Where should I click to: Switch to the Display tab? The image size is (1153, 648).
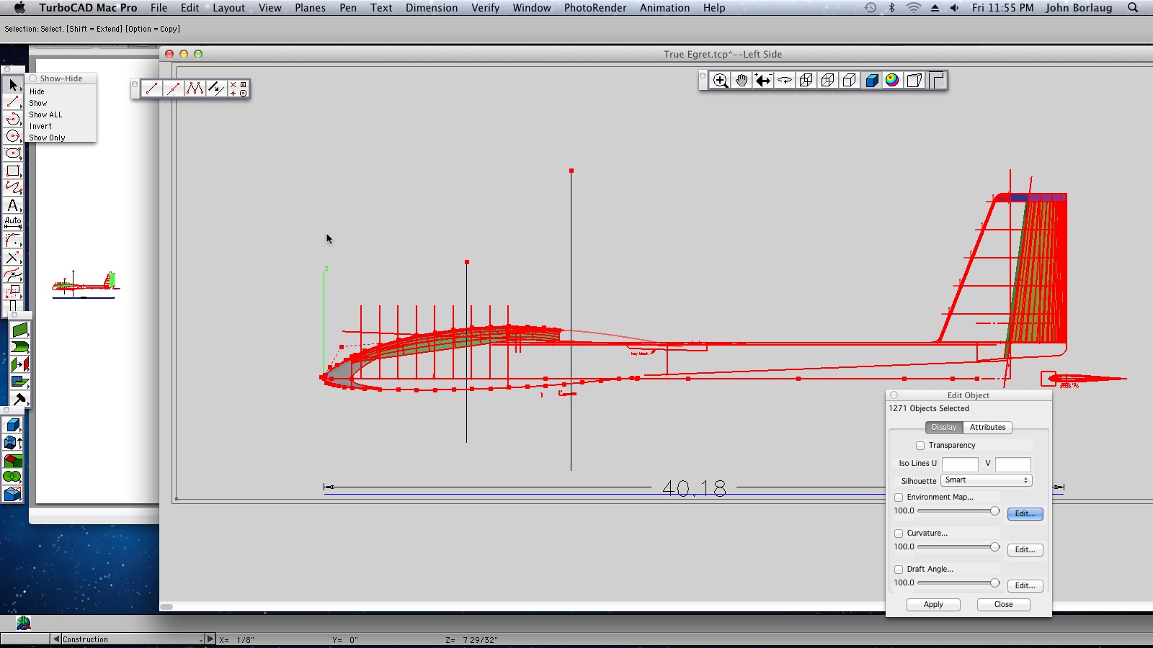point(944,428)
